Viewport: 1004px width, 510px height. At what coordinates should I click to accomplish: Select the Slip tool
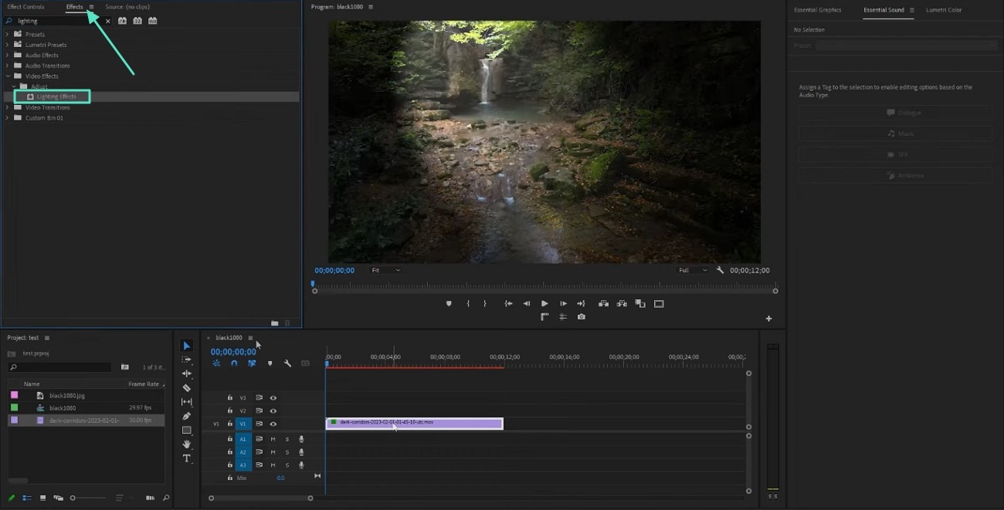click(186, 402)
